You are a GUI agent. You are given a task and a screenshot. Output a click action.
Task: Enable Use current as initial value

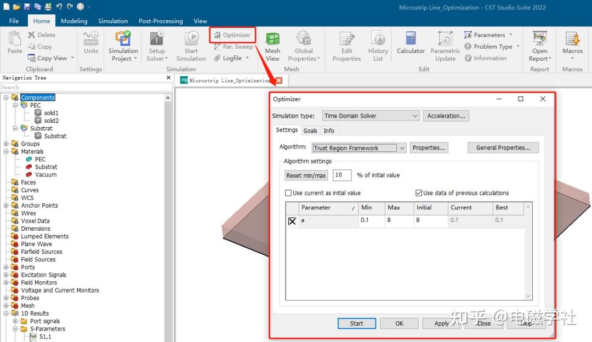point(288,193)
